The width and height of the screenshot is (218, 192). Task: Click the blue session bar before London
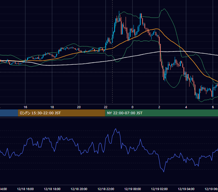tap(9, 113)
